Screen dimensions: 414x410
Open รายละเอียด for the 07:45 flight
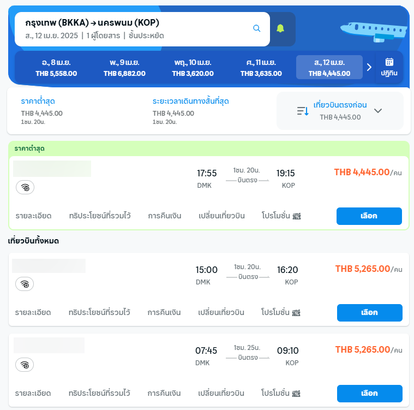pyautogui.click(x=33, y=393)
